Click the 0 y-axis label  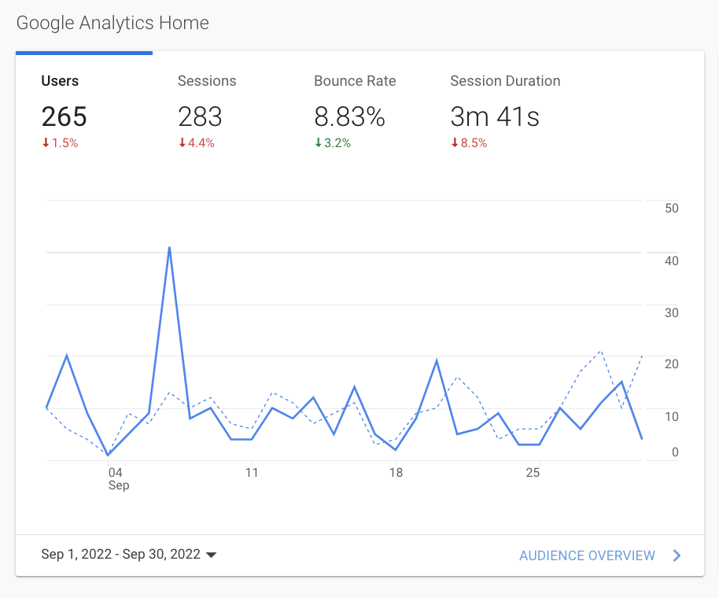[x=675, y=452]
